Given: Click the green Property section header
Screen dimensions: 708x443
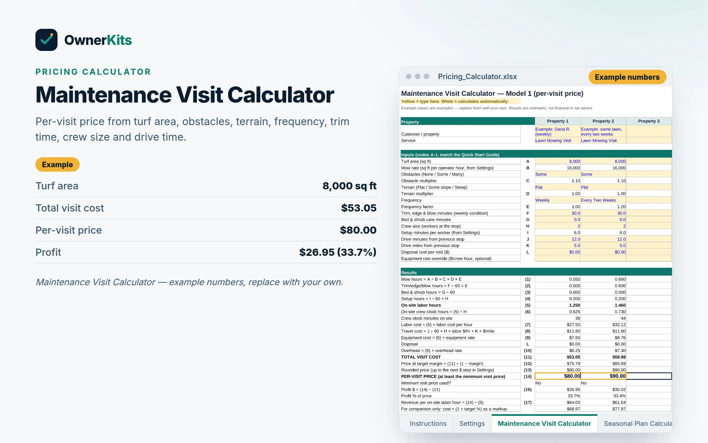Looking at the screenshot, I should 467,122.
